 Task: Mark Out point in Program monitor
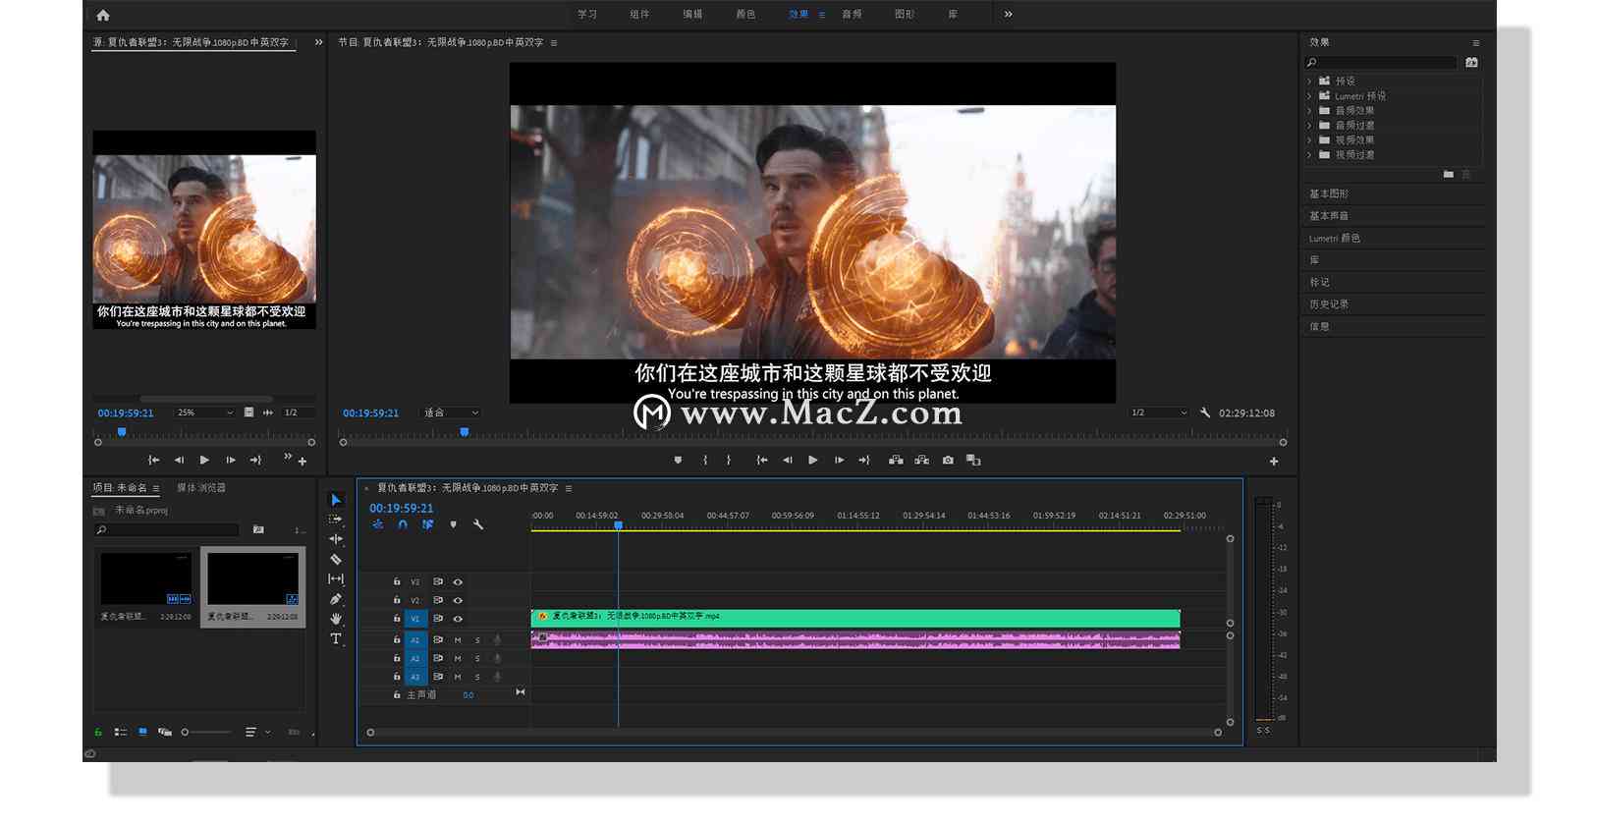[729, 460]
